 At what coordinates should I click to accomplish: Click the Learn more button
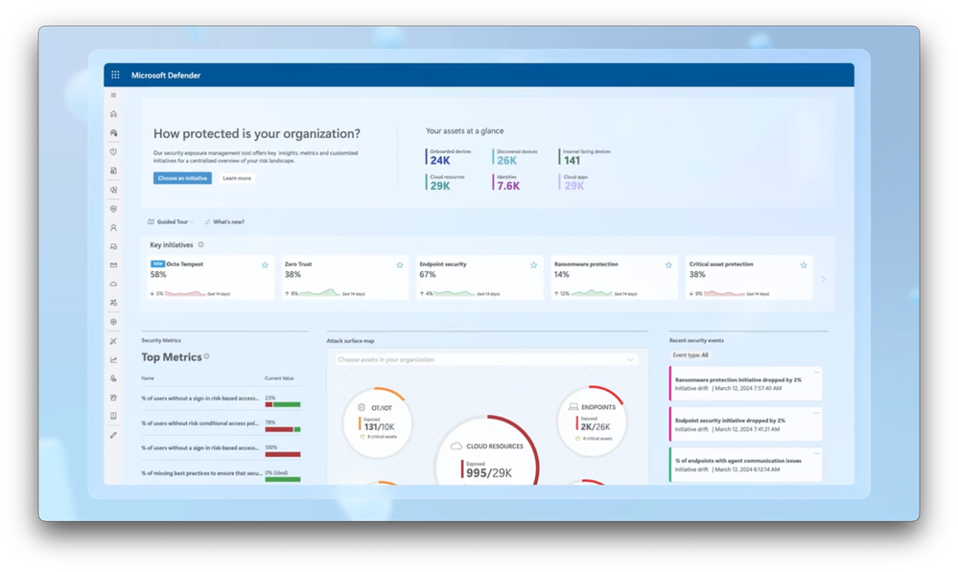tap(237, 178)
